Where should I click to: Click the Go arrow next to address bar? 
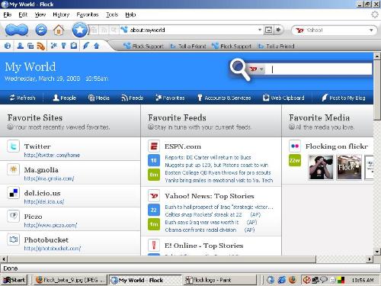(279, 30)
